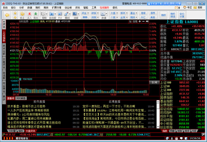
Task: Switch to the 直播间 tab
Action: pos(11,98)
